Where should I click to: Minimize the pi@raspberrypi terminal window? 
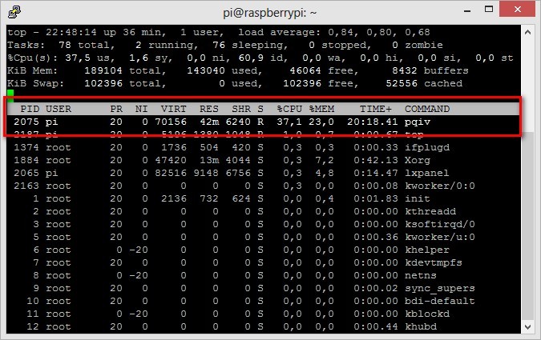click(x=467, y=10)
